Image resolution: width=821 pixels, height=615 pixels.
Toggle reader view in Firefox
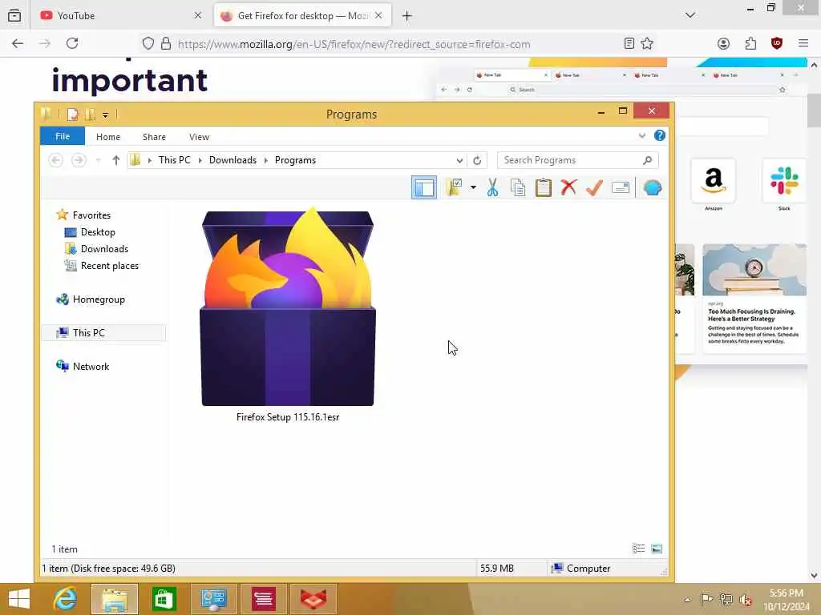tap(629, 43)
